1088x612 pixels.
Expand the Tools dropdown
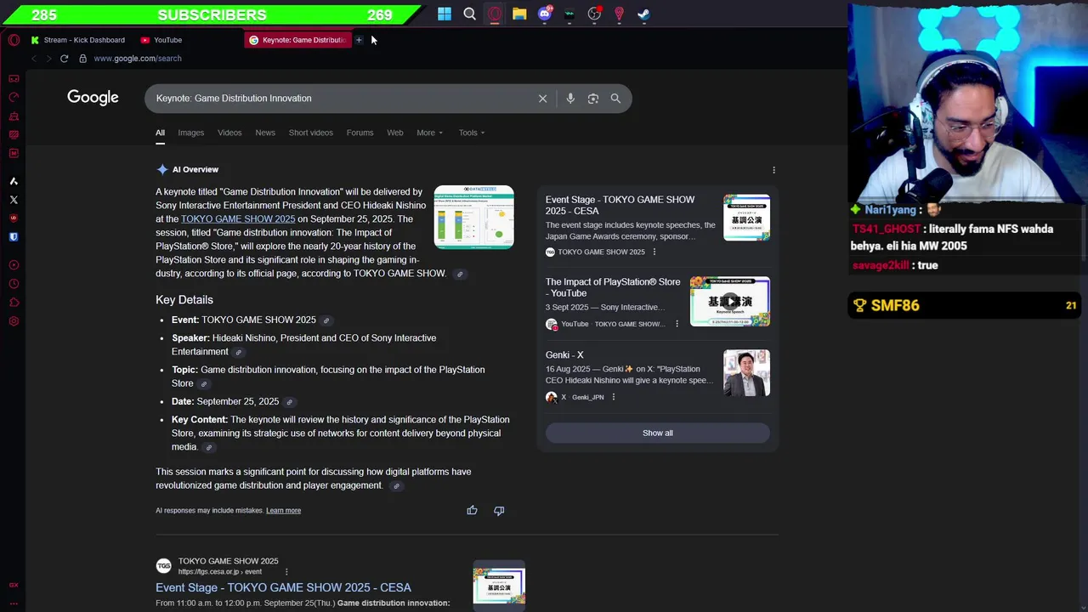[472, 133]
